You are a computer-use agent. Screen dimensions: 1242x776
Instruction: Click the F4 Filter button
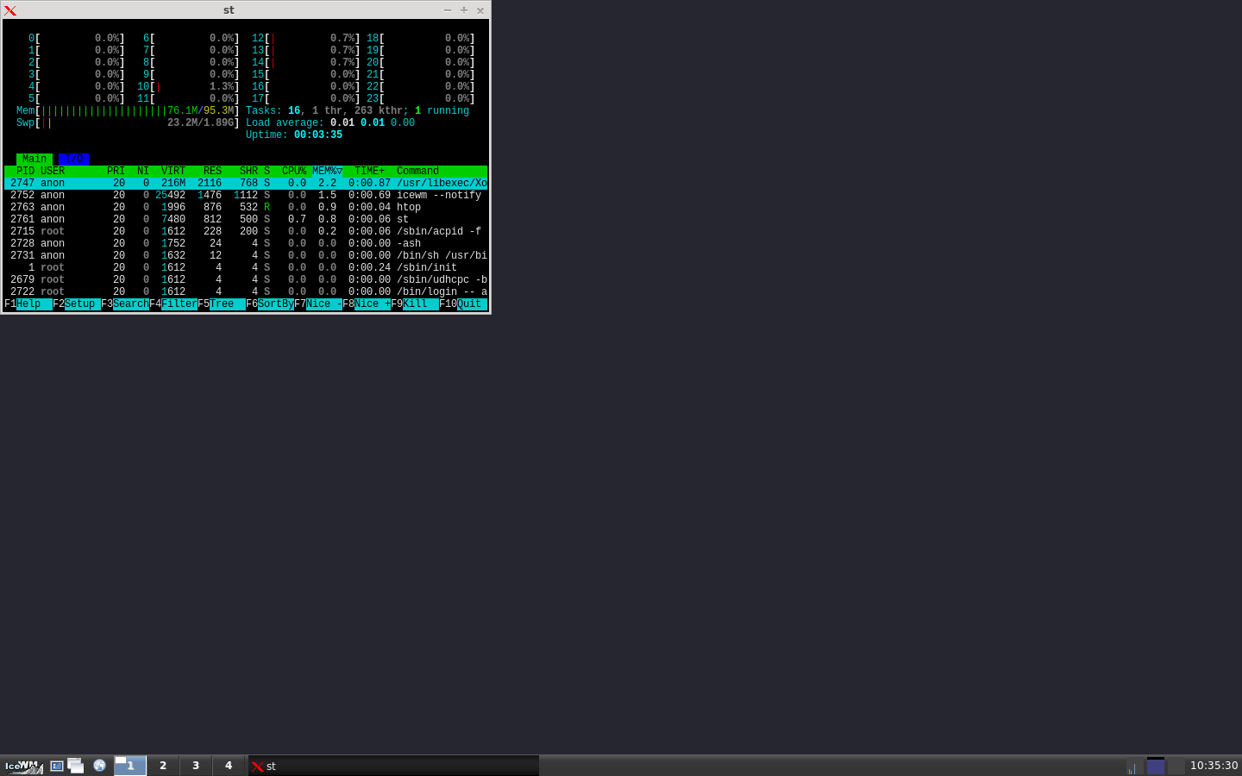[173, 304]
